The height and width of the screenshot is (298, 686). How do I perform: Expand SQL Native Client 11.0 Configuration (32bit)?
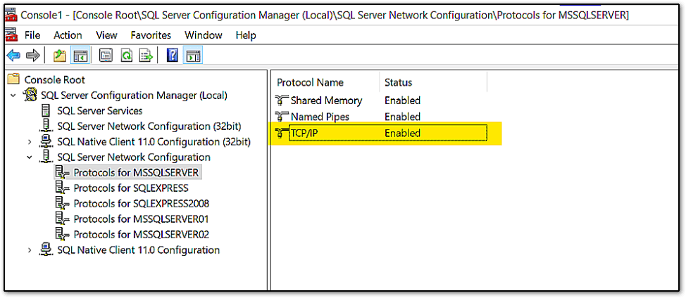[x=30, y=141]
